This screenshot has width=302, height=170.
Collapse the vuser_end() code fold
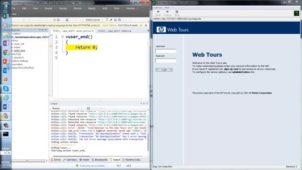click(x=62, y=37)
